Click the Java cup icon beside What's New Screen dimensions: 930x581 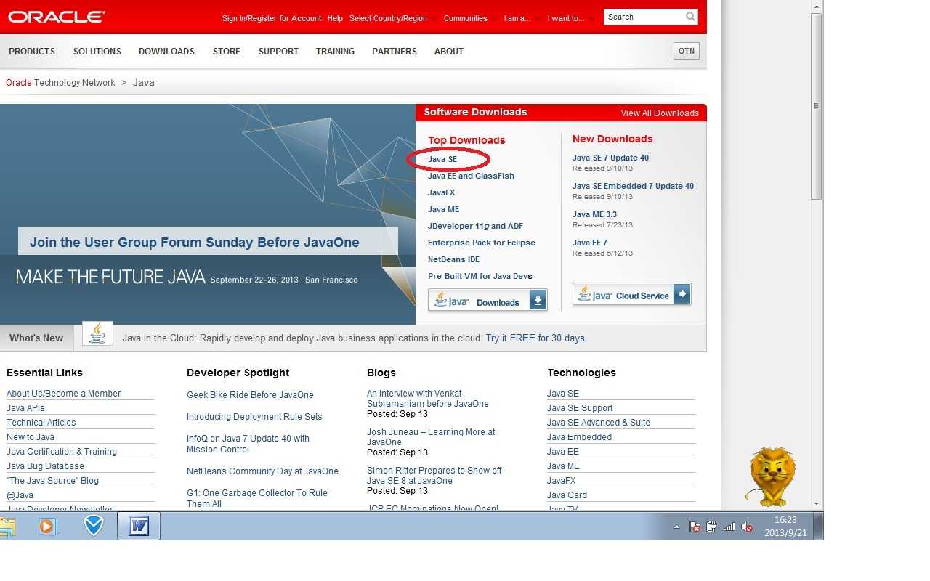(x=97, y=333)
